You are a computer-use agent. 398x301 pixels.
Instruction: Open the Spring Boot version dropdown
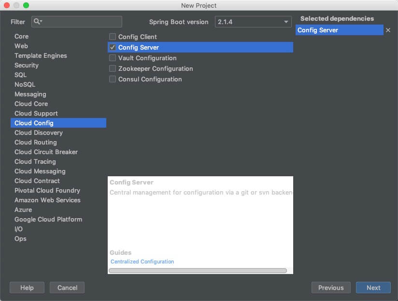coord(253,22)
